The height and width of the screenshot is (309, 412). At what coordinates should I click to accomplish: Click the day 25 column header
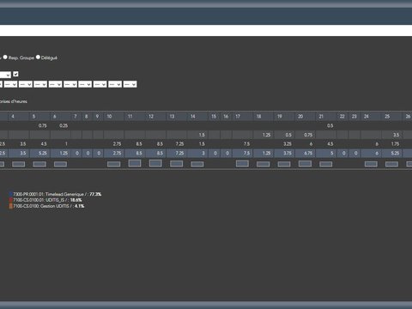point(391,116)
